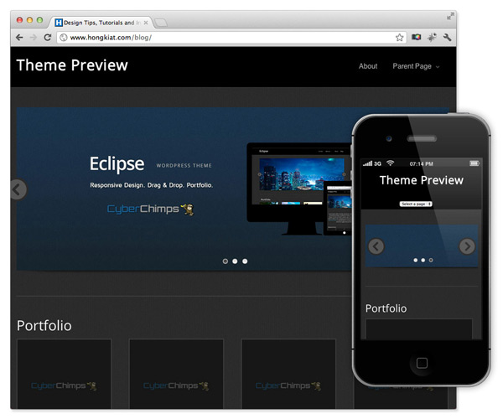Screen dimensions: 503x419
Task: Select second slide dot on phone
Action: point(423,260)
